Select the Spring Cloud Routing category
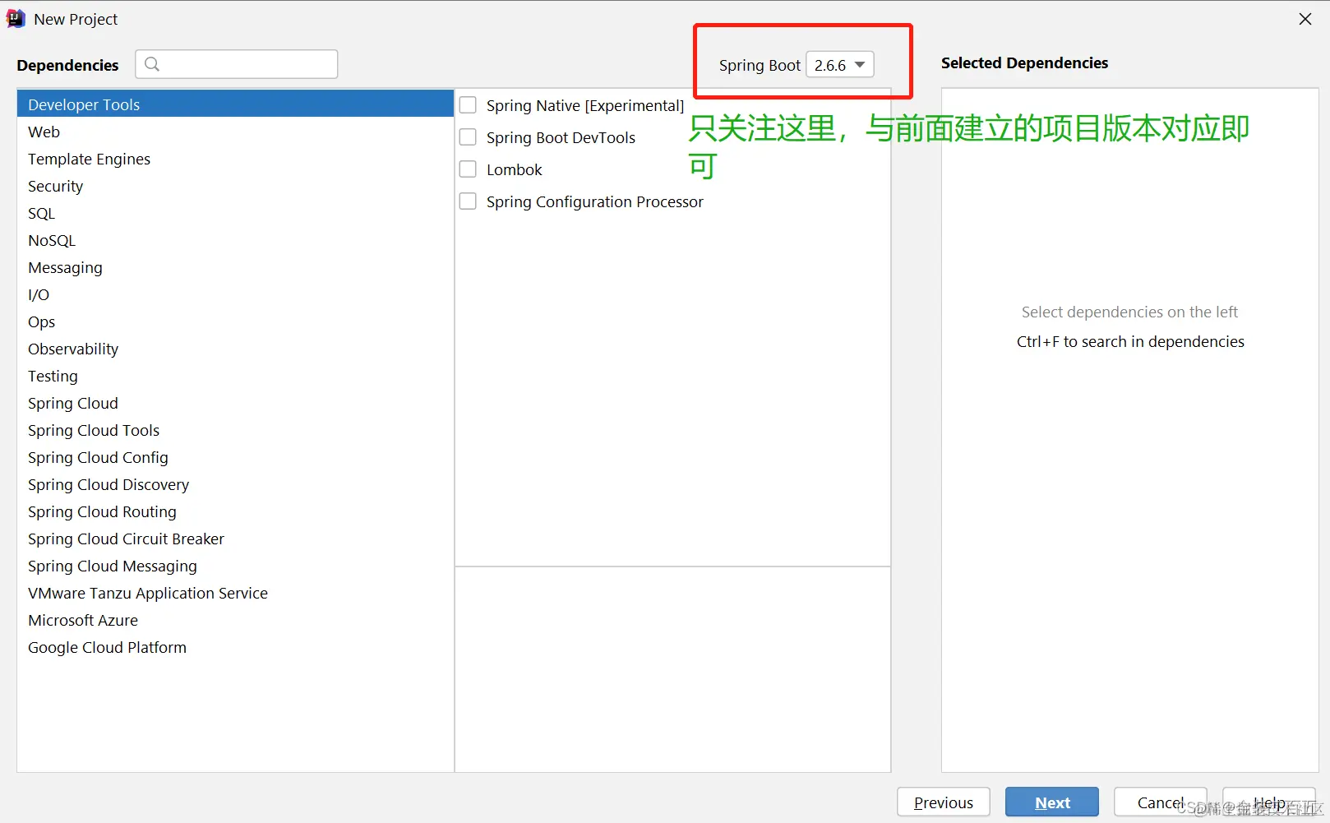The image size is (1330, 823). point(235,511)
